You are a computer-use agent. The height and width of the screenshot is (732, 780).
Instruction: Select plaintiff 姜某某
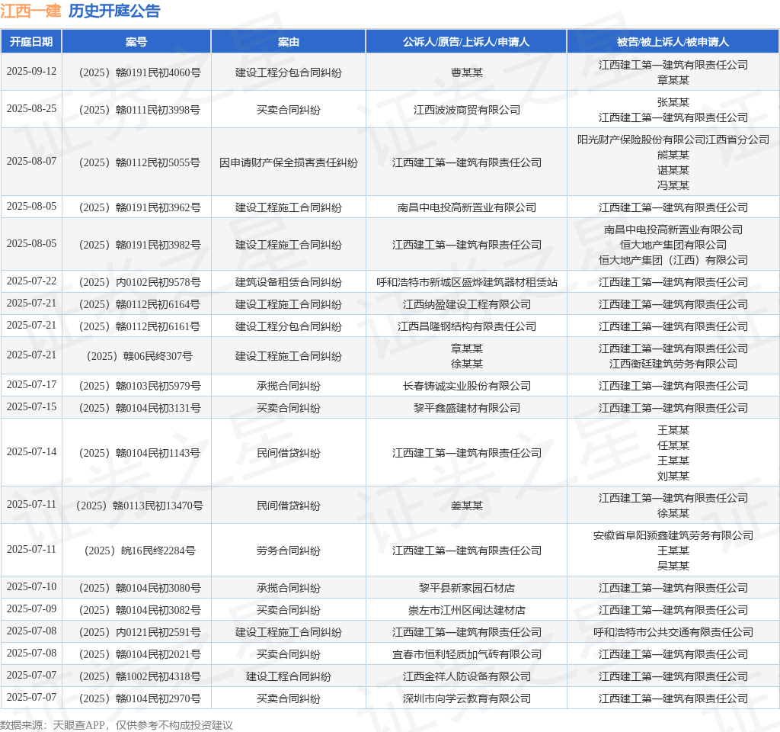(x=467, y=506)
